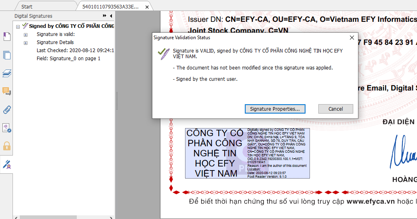Click the Signature Properties... button

coord(275,109)
